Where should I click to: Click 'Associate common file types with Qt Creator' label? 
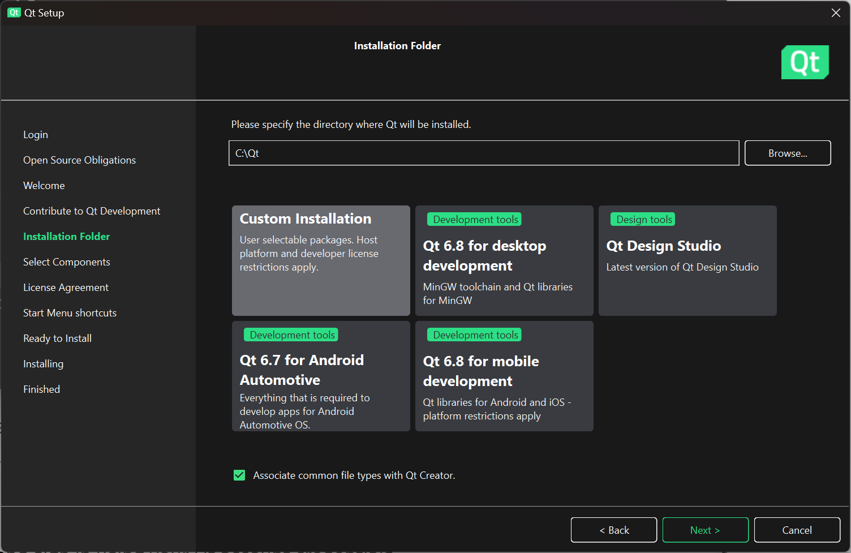click(354, 475)
